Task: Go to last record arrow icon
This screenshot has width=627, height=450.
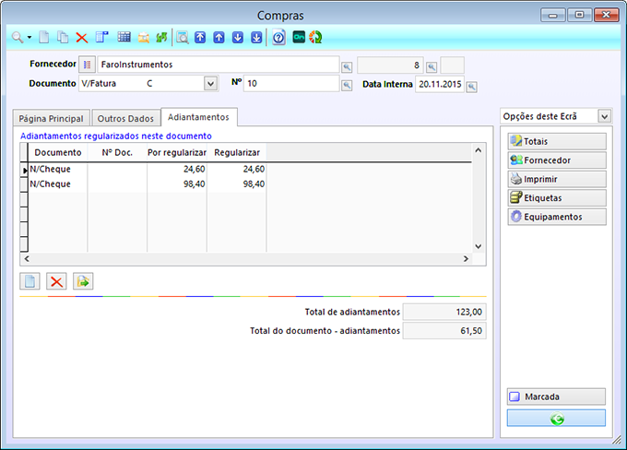Action: 256,38
